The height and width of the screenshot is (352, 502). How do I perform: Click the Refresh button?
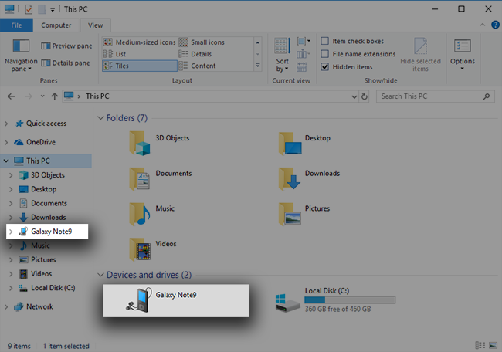(x=364, y=96)
